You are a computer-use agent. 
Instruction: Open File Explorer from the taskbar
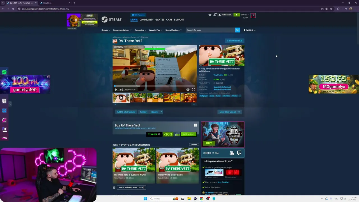[189, 199]
